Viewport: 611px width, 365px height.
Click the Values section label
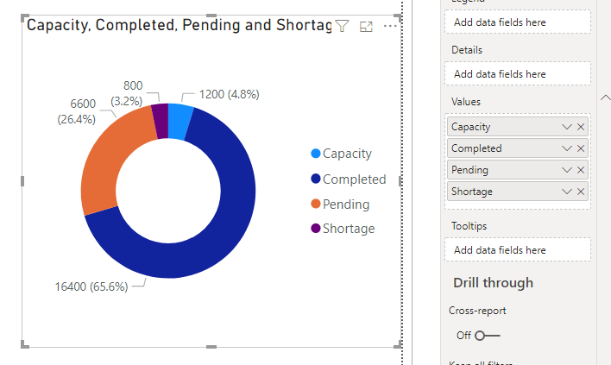click(466, 102)
